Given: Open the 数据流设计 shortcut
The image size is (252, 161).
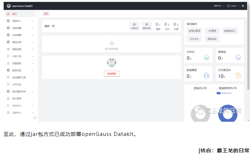Looking at the screenshot, I should point(230,31).
